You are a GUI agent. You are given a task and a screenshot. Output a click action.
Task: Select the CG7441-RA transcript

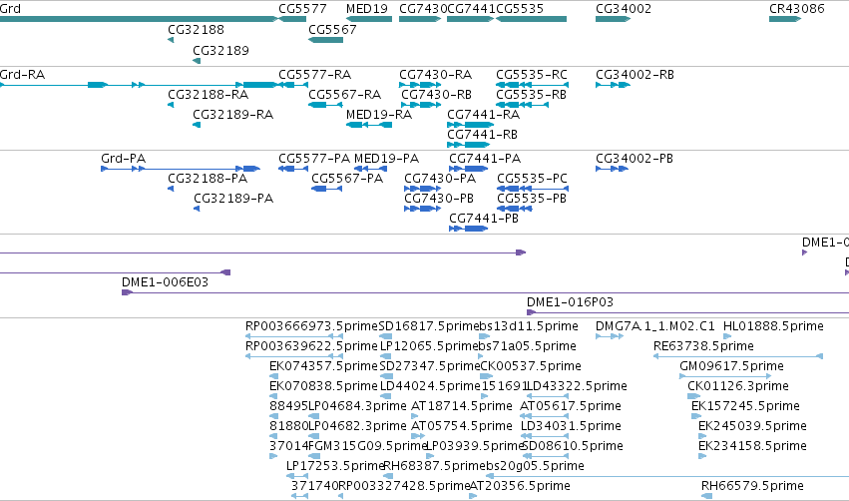coord(471,125)
